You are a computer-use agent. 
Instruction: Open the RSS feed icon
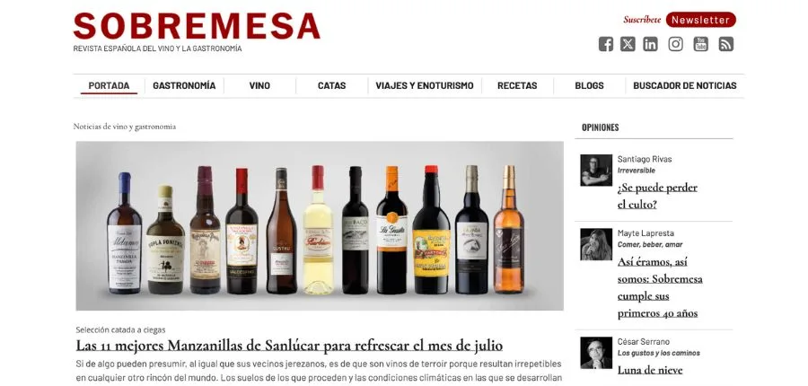[726, 44]
